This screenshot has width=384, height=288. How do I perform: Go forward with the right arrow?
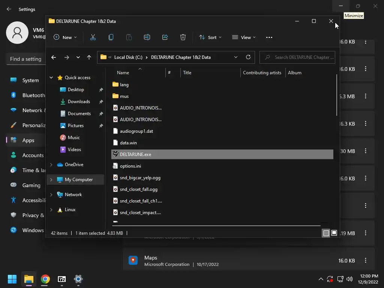tap(67, 57)
